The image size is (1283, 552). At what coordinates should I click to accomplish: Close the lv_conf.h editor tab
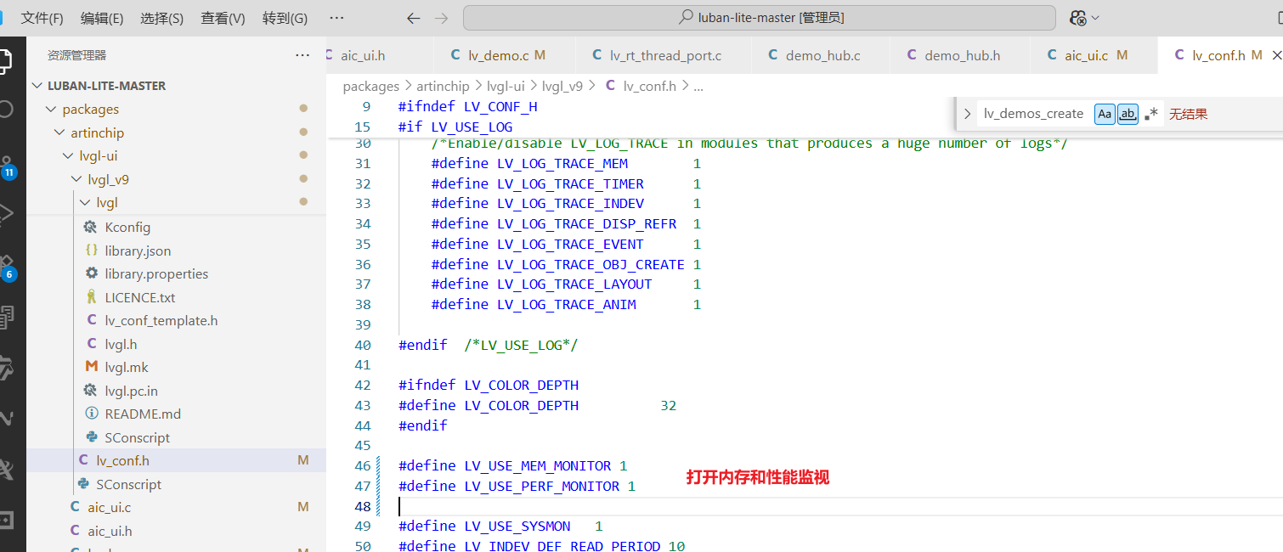point(1276,55)
